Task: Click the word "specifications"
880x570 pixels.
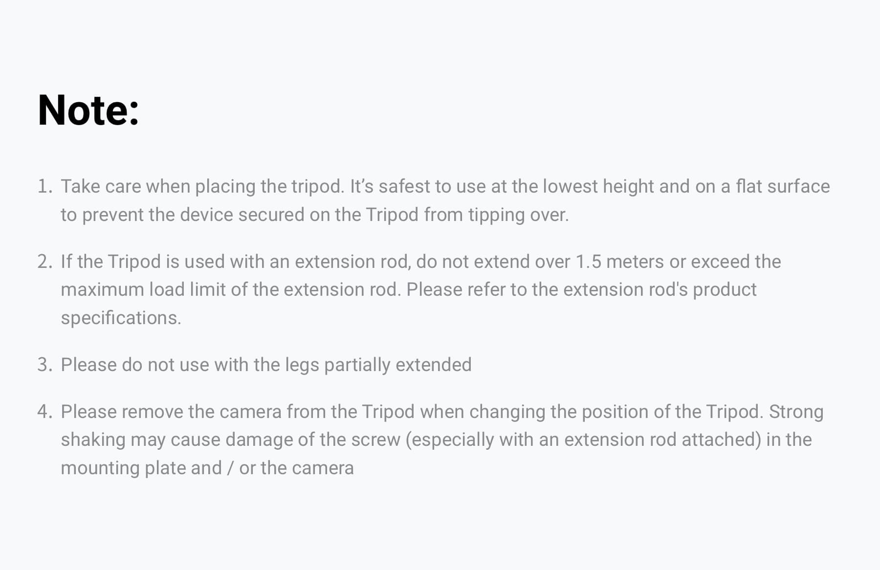Action: point(120,318)
